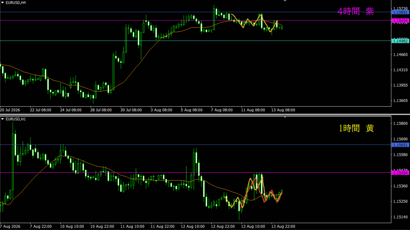Click the 1.14310 price axis value
The width and height of the screenshot is (410, 230).
[400, 70]
